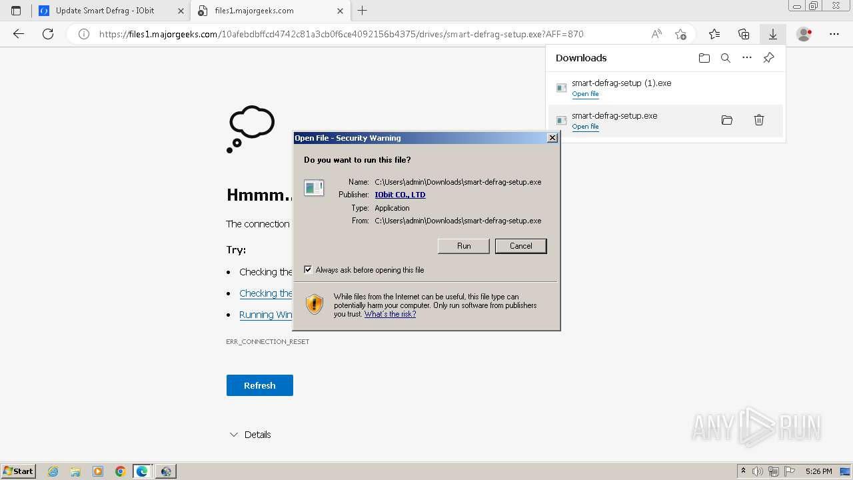
Task: Launch Internet Explorer from taskbar
Action: point(53,471)
